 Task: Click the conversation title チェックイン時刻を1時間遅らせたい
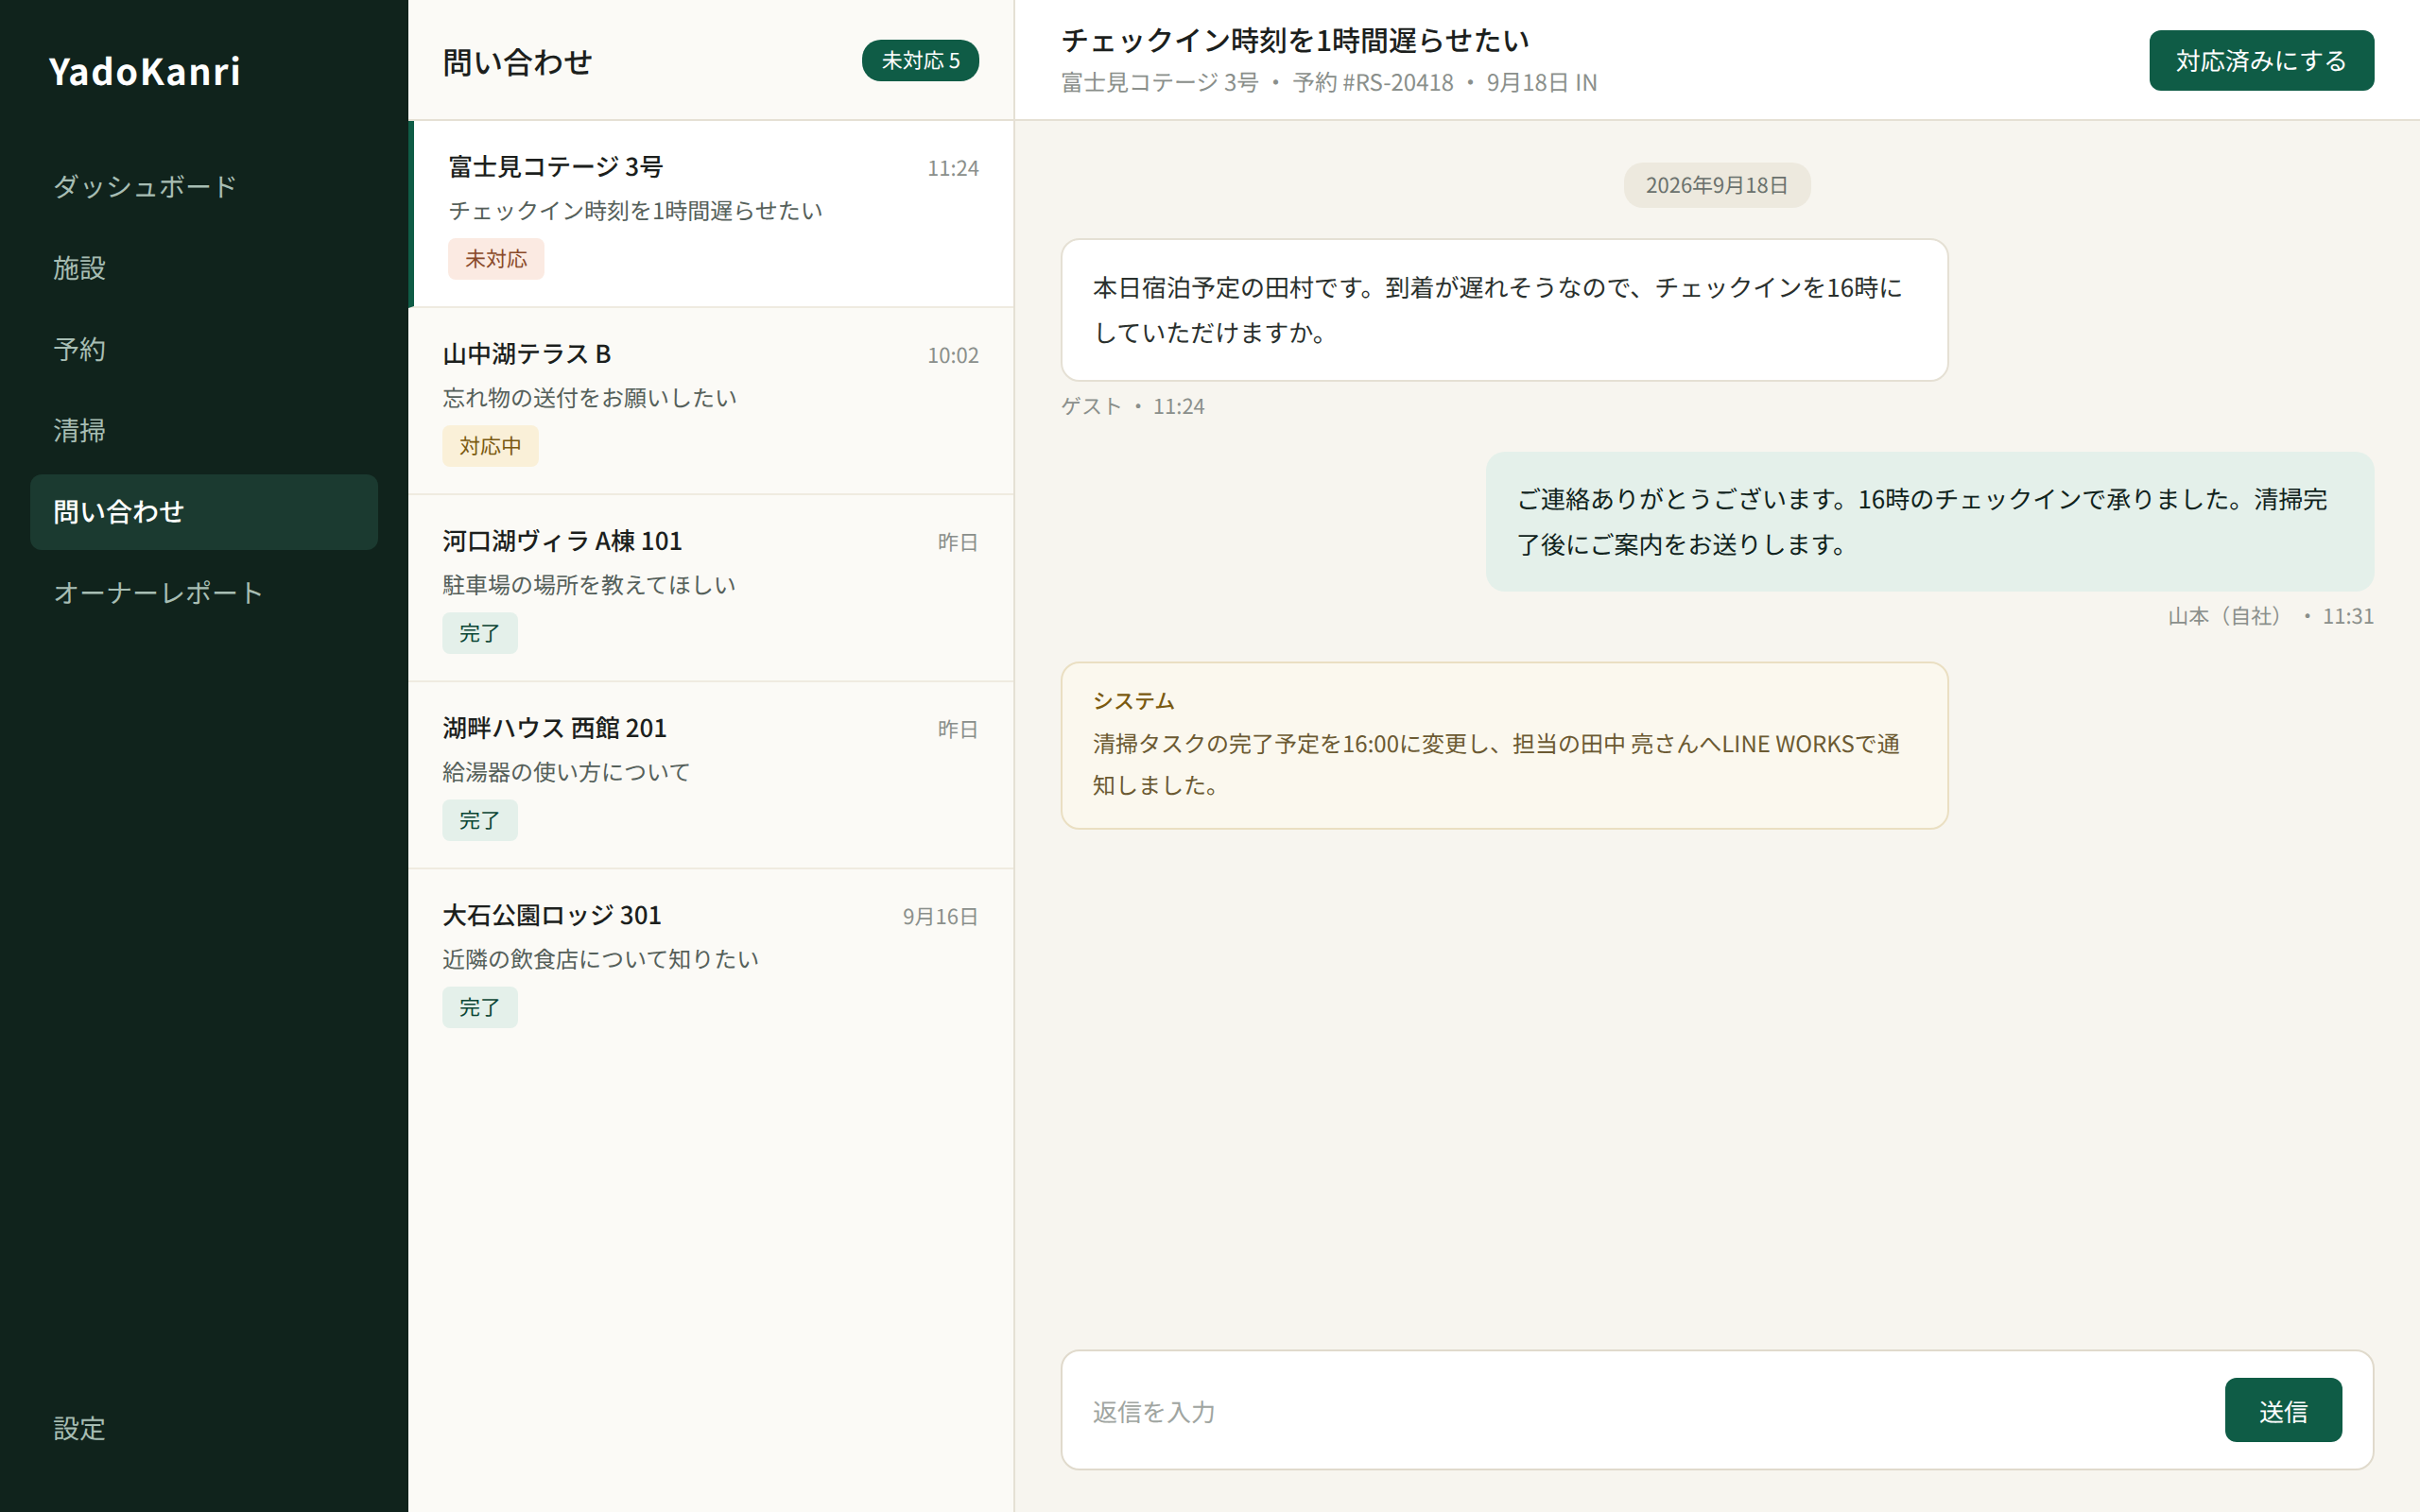coord(1295,41)
